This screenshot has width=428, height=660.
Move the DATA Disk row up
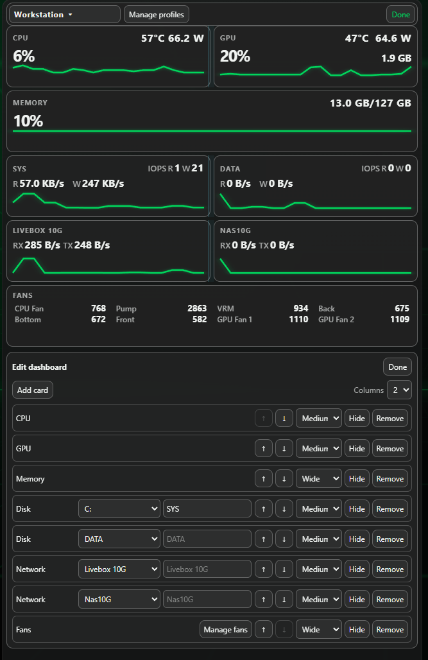(x=264, y=539)
